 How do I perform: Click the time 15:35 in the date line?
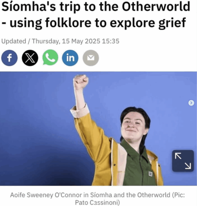[x=111, y=41]
